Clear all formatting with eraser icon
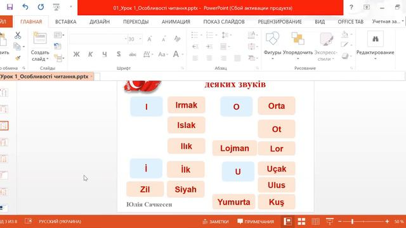 coord(178,39)
